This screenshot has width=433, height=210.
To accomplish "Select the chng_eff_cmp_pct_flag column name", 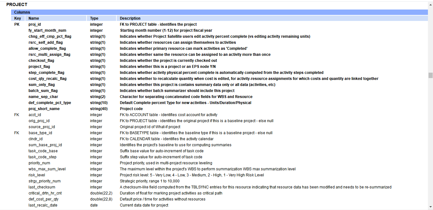I will pyautogui.click(x=50, y=36).
